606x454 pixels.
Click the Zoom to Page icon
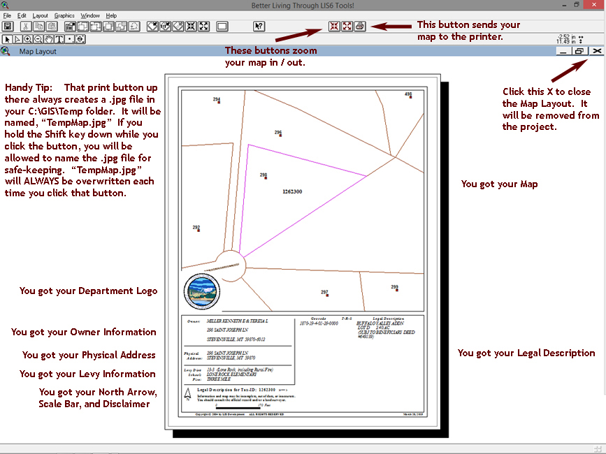[152, 27]
